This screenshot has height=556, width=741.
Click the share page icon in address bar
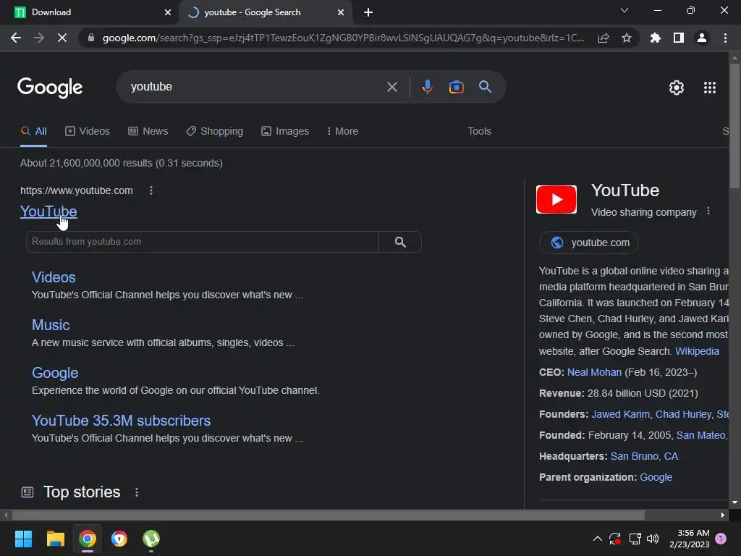pos(604,38)
